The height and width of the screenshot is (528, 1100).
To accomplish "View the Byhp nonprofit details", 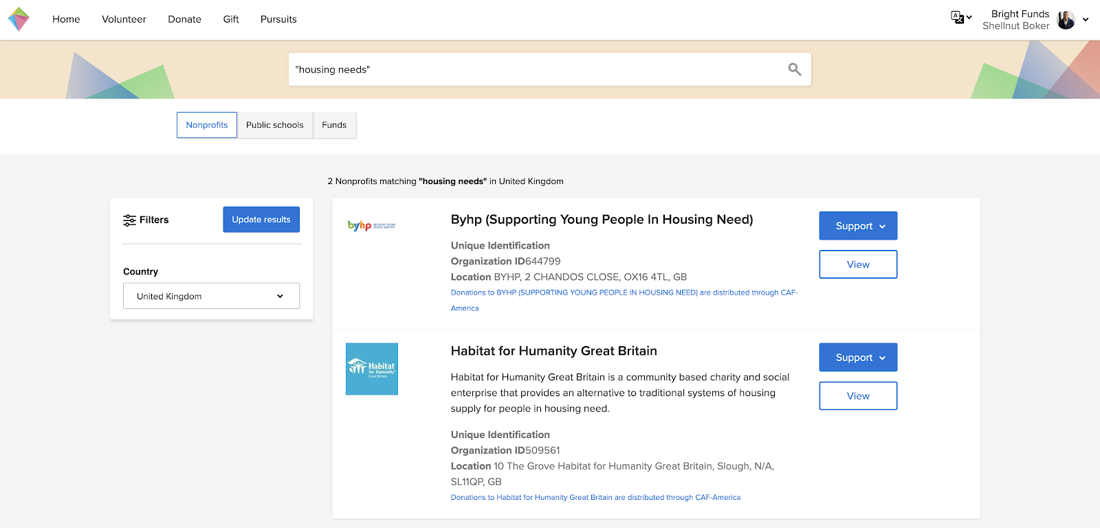I will pyautogui.click(x=858, y=264).
